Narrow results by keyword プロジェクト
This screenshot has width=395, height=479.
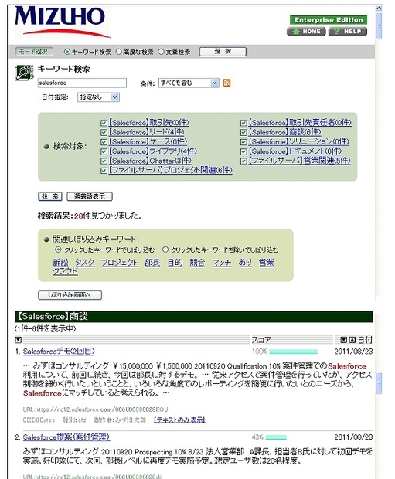coord(119,263)
